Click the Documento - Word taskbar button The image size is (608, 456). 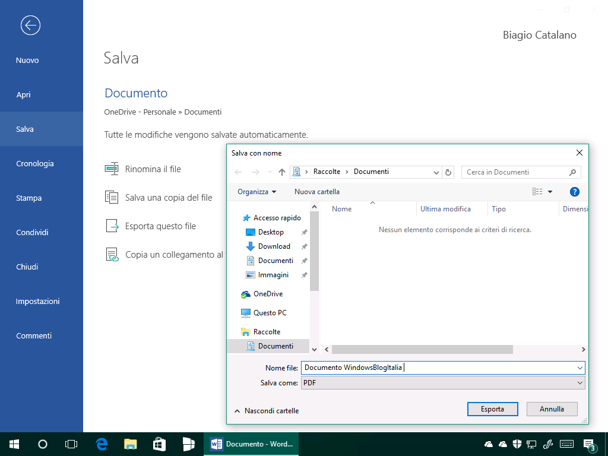point(251,444)
